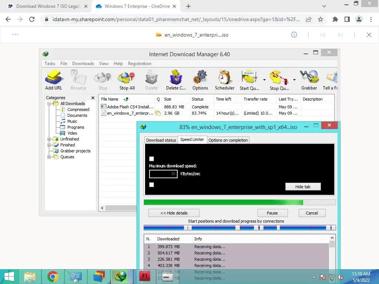
Task: Click the browser back arrow
Action: (x=8, y=19)
